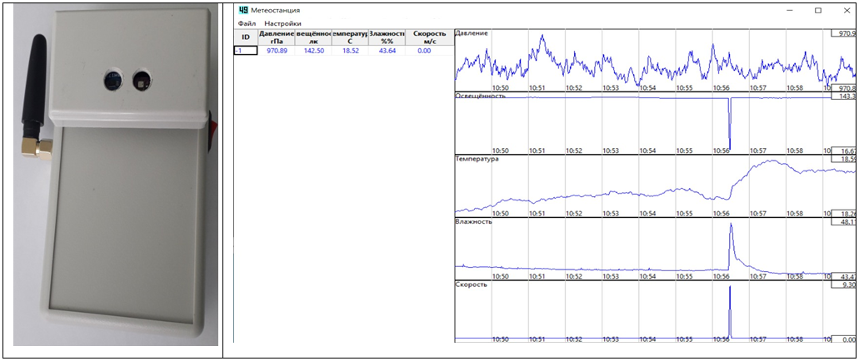Image resolution: width=859 pixels, height=361 pixels.
Task: Click the Давление гПа column header
Action: click(276, 37)
